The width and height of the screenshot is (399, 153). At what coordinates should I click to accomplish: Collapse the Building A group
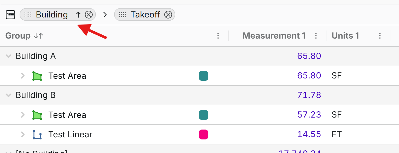(8, 56)
